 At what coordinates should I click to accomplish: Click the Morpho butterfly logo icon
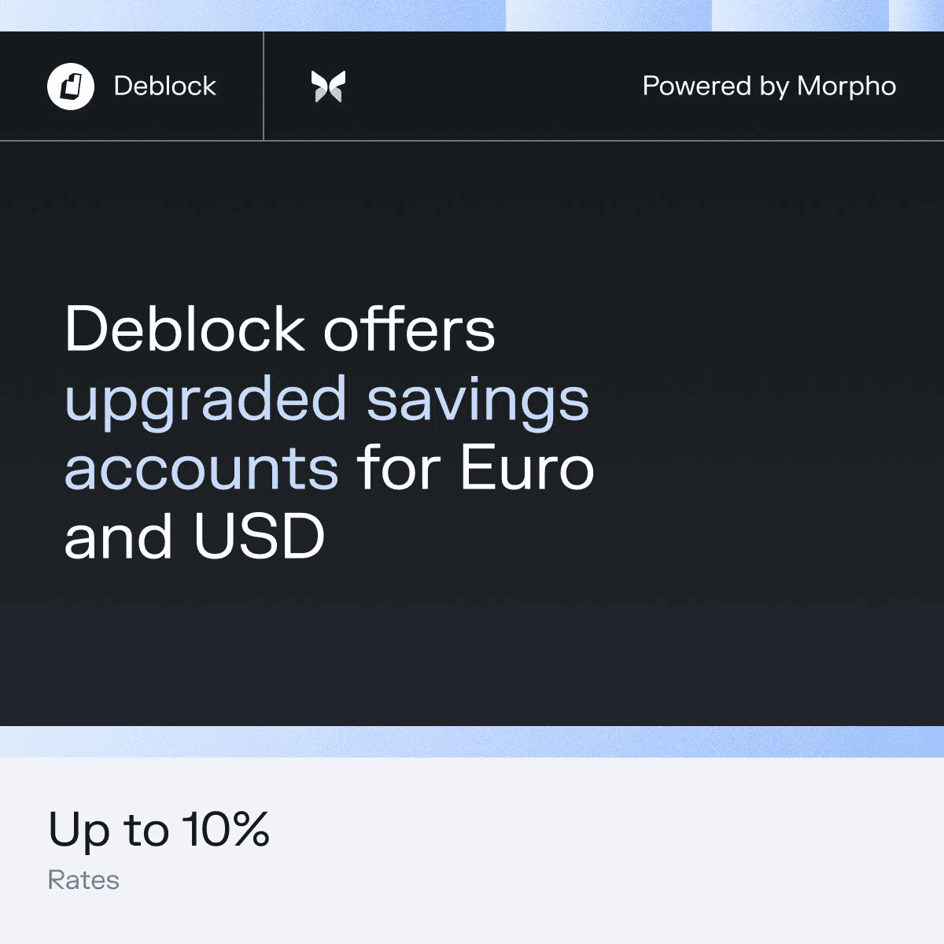point(328,87)
